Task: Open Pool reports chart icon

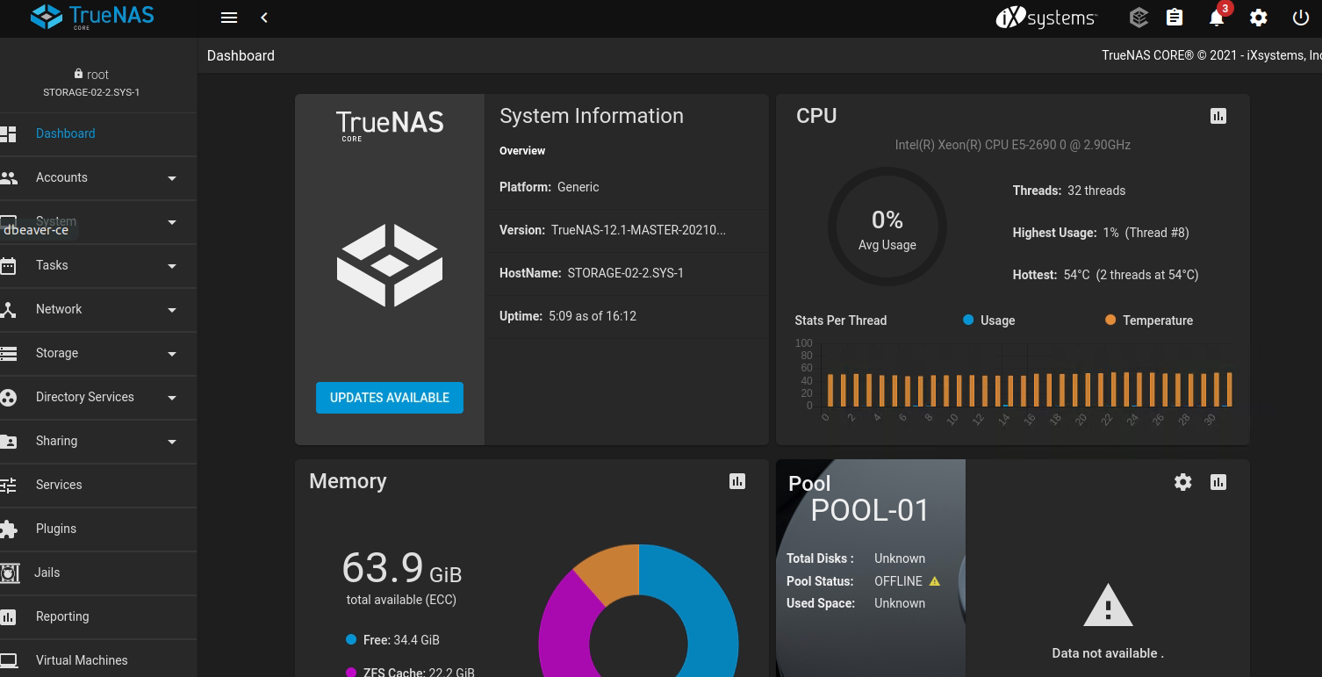Action: click(x=1218, y=482)
